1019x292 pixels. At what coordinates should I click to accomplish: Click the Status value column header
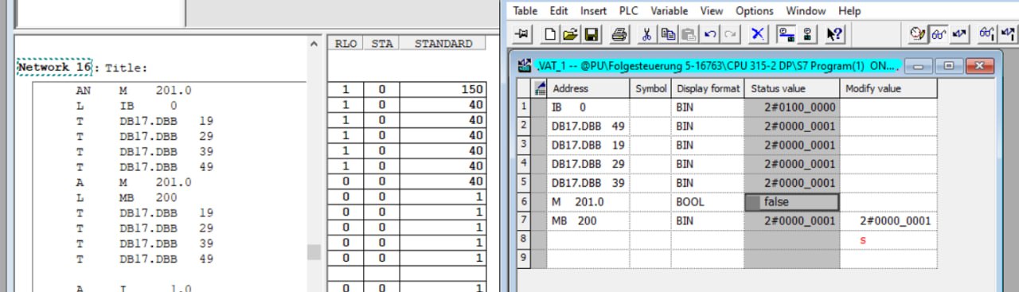pyautogui.click(x=792, y=88)
